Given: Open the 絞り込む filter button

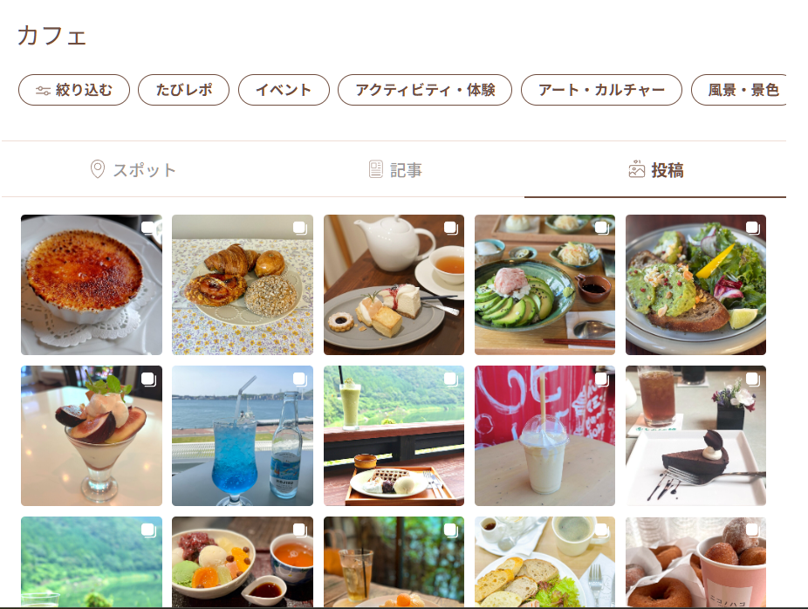Looking at the screenshot, I should click(74, 90).
